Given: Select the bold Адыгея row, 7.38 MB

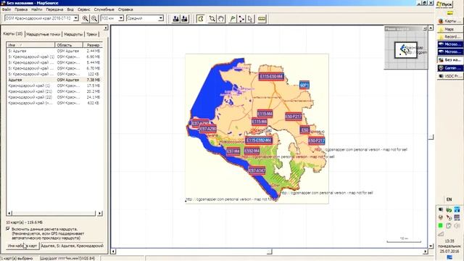Looking at the screenshot, I should pos(54,80).
